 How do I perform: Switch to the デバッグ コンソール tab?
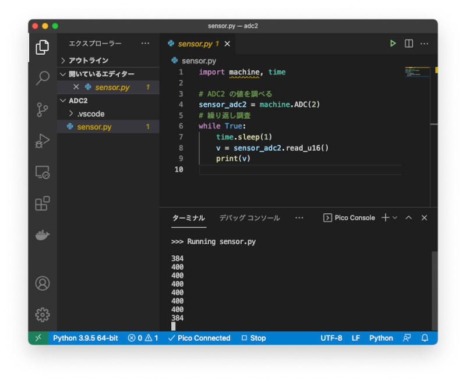click(x=249, y=218)
